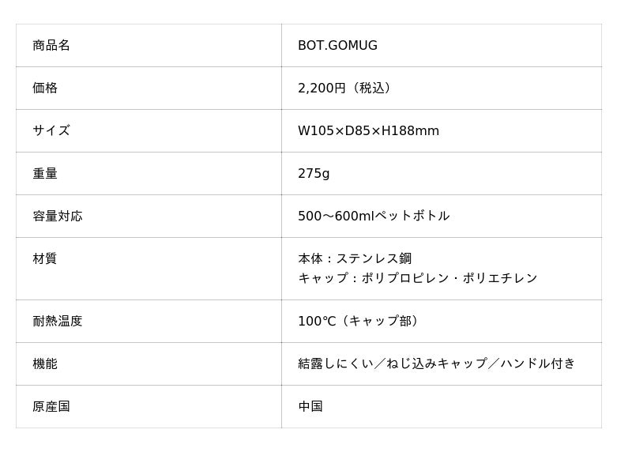
Task: Click the 価格 row label
Action: [x=45, y=89]
